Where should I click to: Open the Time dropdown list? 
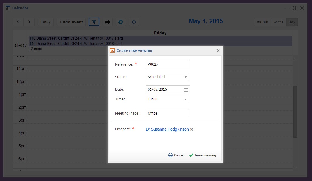pyautogui.click(x=185, y=99)
